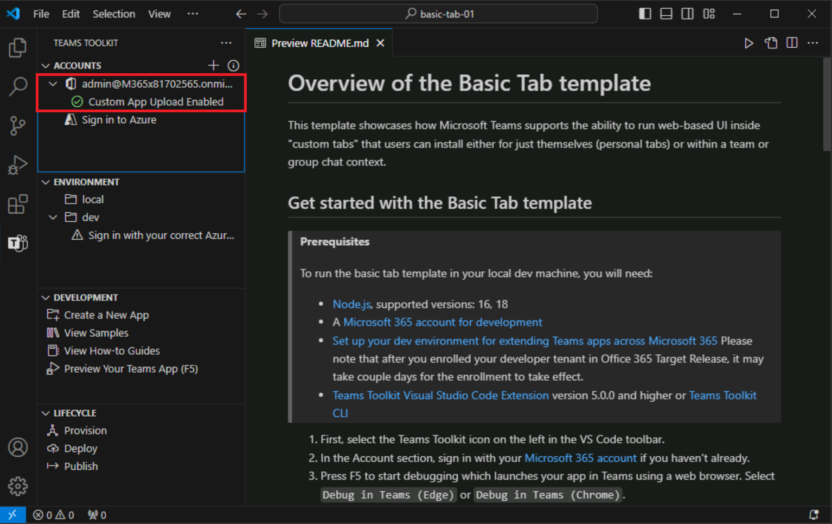
Task: Open Microsoft 365 account for development link
Action: [443, 322]
